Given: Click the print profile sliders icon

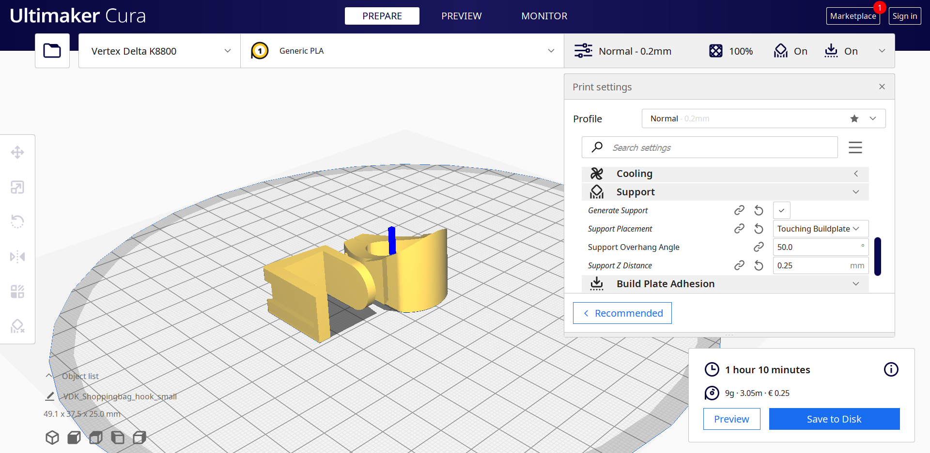Looking at the screenshot, I should tap(583, 51).
